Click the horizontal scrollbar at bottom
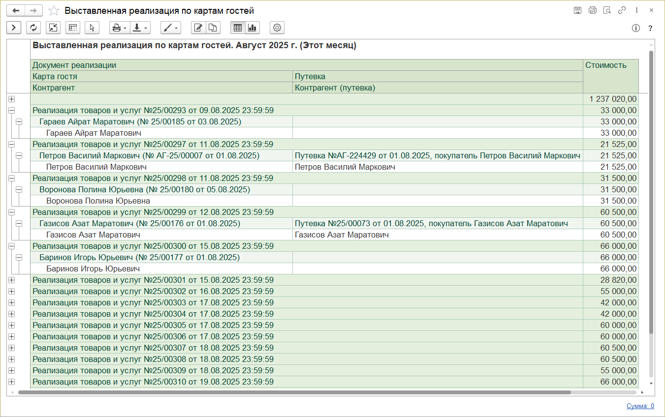The image size is (665, 417). [294, 392]
